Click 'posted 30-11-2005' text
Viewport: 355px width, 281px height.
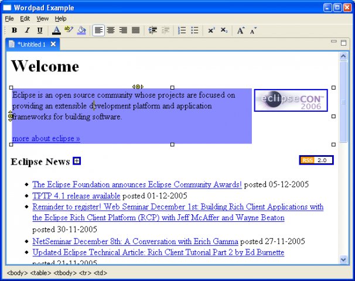[65, 229]
